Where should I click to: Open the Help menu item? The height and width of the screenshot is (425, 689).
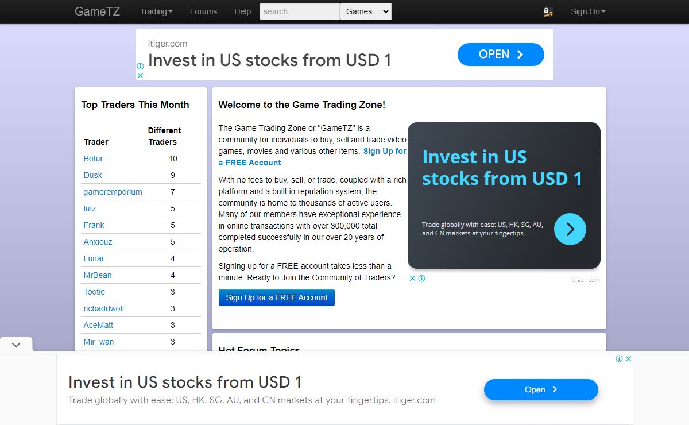(242, 11)
